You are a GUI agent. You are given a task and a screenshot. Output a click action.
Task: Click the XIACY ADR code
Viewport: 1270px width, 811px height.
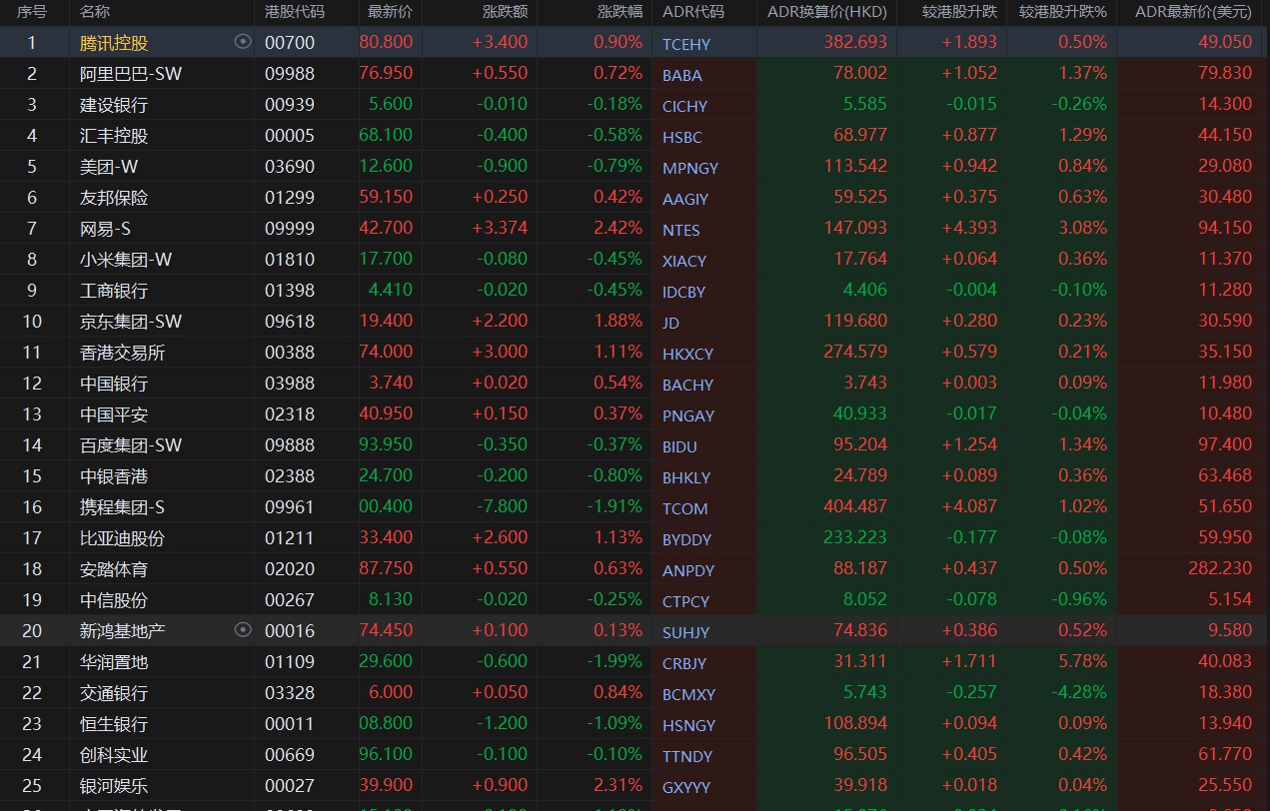[x=684, y=261]
